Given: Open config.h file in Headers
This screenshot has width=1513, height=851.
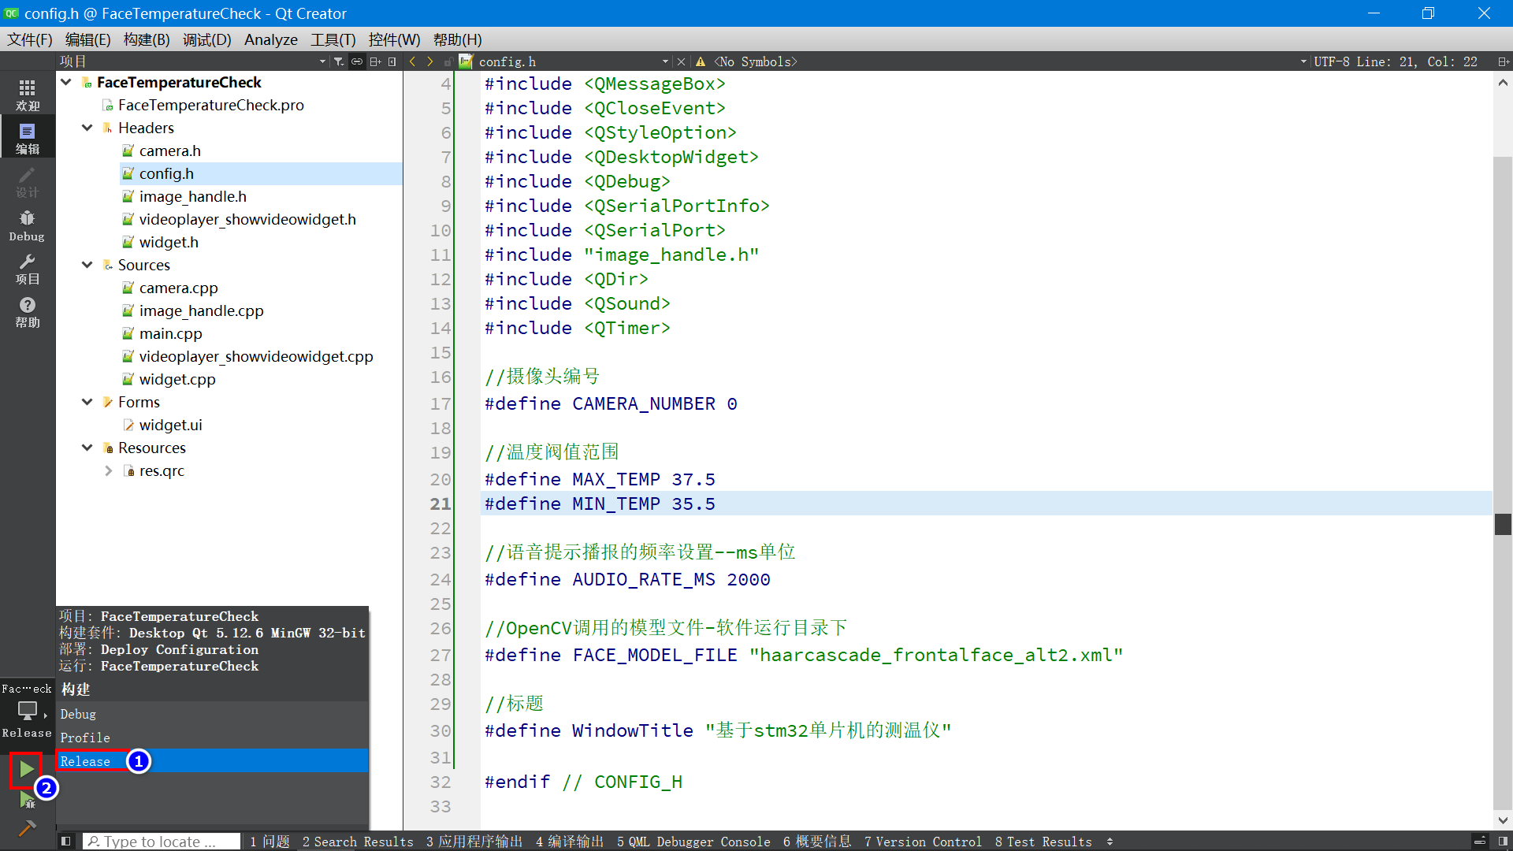Looking at the screenshot, I should (x=166, y=173).
